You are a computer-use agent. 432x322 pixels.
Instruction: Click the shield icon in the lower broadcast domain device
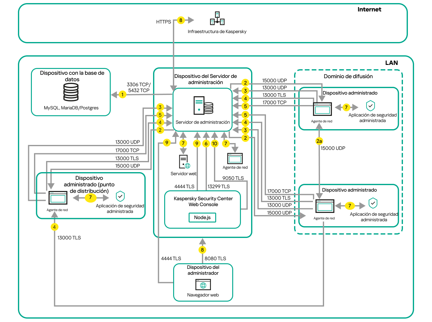coord(373,203)
